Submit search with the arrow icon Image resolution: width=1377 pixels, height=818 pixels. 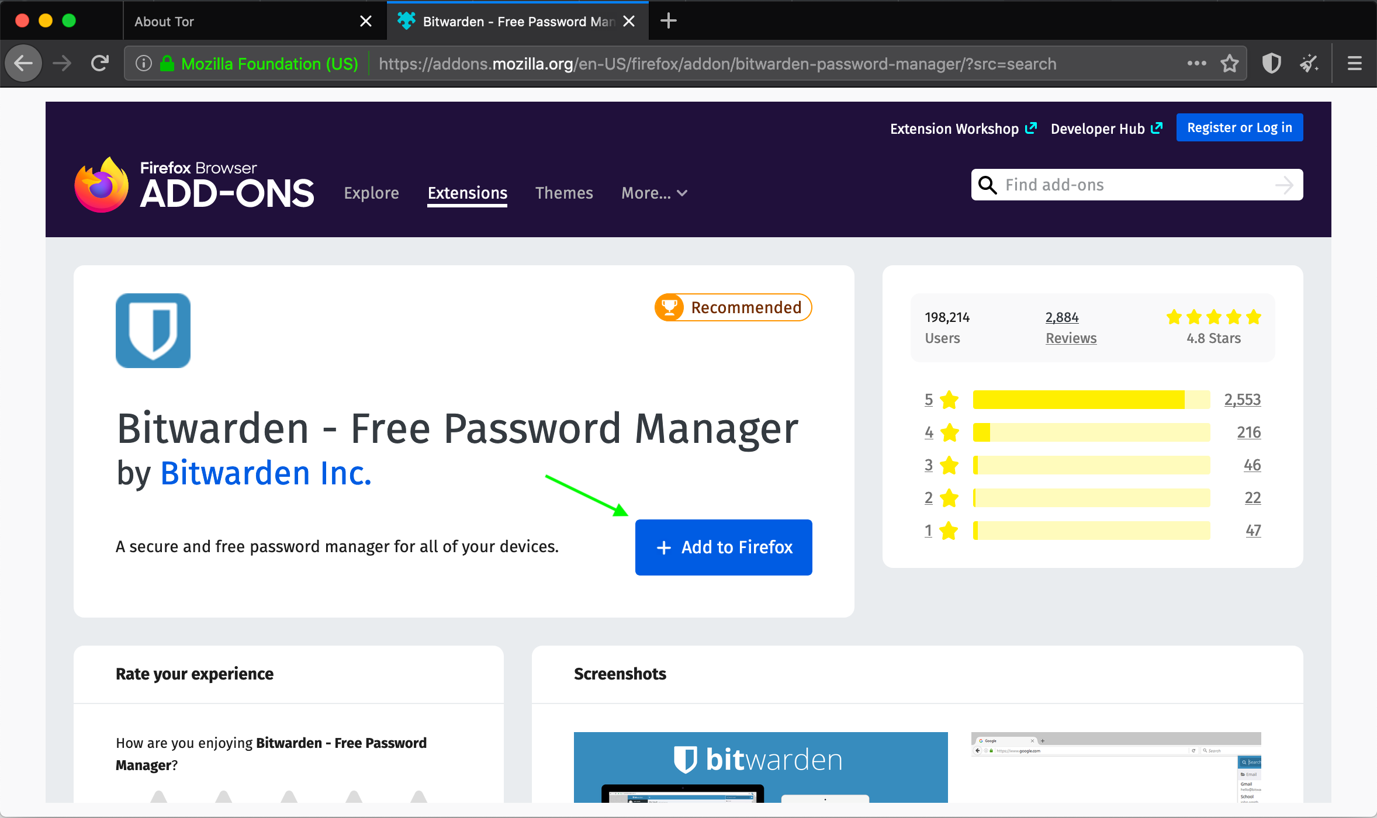point(1284,185)
